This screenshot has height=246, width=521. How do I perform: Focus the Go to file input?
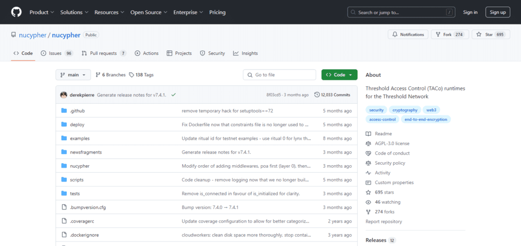[279, 75]
